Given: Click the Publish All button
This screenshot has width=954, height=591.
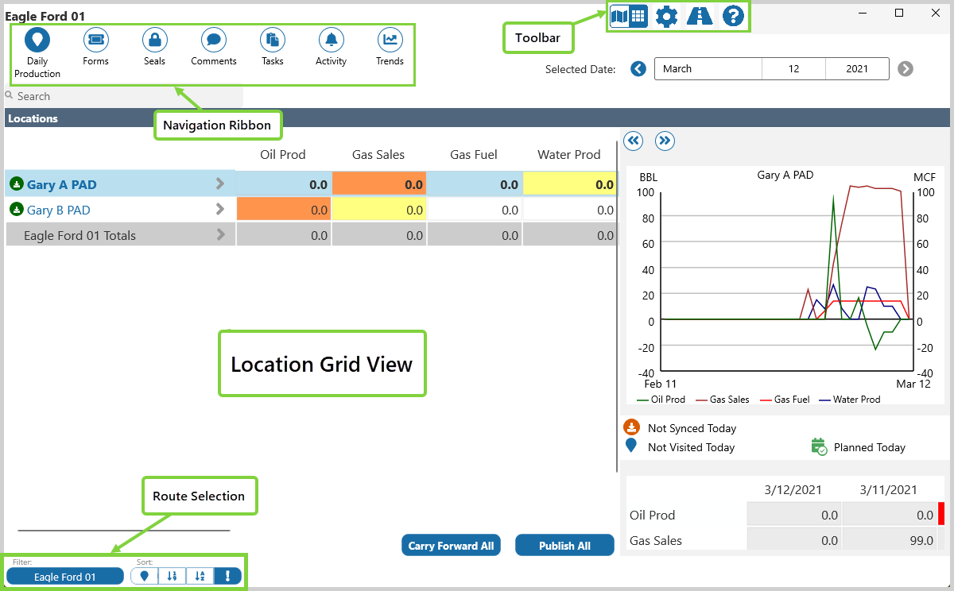Looking at the screenshot, I should (x=564, y=546).
